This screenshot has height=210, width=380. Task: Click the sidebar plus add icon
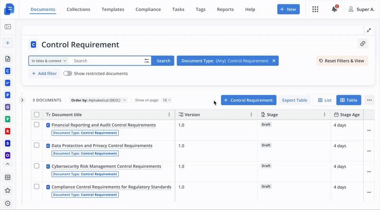8,43
